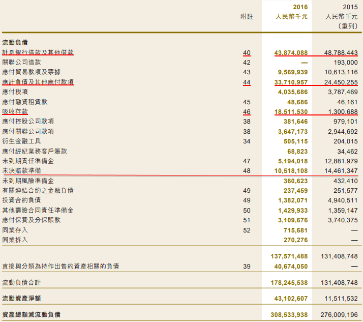Select the 流動負債合計 total 178,245,538
This screenshot has width=363, height=322.
coord(289,282)
